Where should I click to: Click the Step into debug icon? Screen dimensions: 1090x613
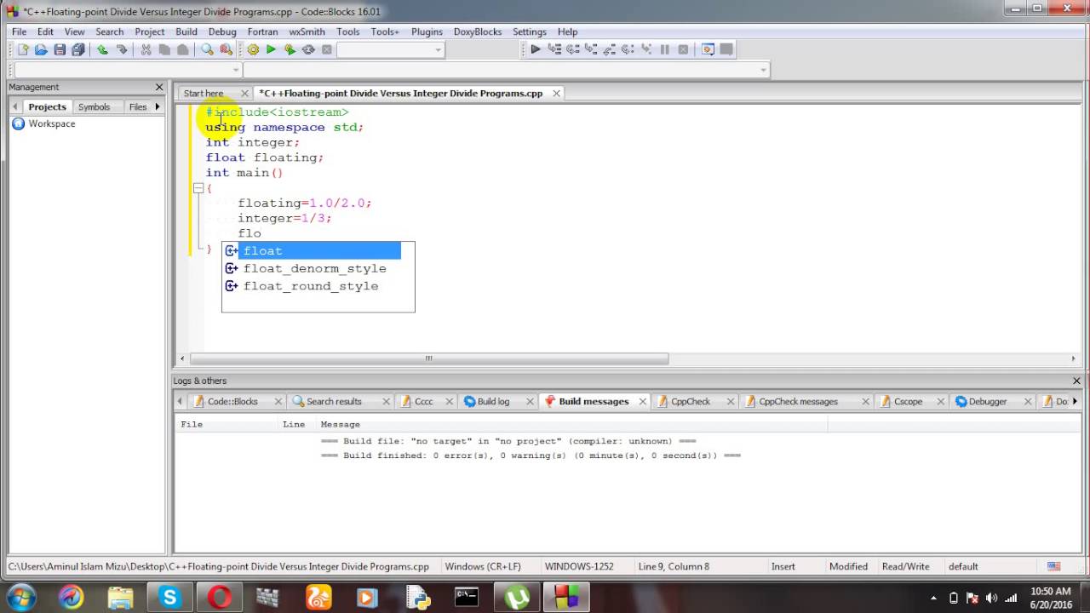click(591, 49)
